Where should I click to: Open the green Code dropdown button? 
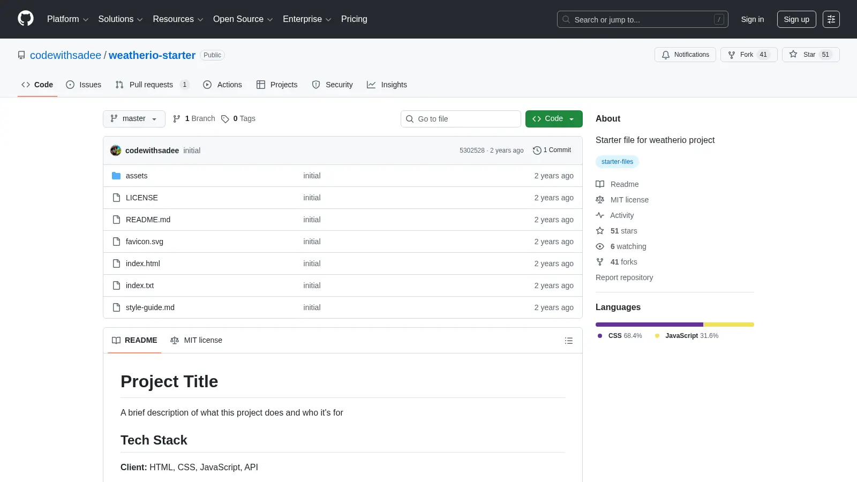(x=554, y=119)
